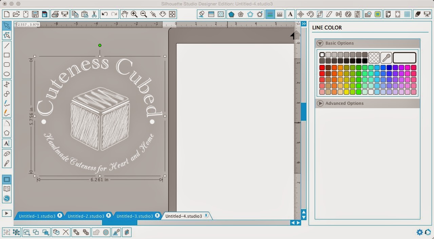Image resolution: width=434 pixels, height=239 pixels.
Task: Select the Knife tool
Action: (7, 163)
